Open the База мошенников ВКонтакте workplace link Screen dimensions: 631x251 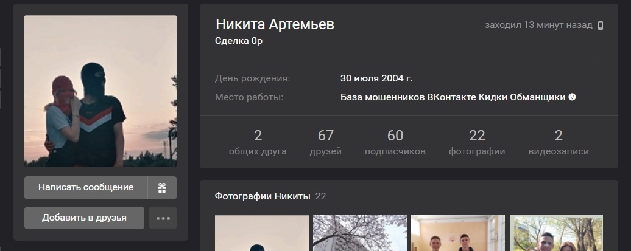(453, 97)
